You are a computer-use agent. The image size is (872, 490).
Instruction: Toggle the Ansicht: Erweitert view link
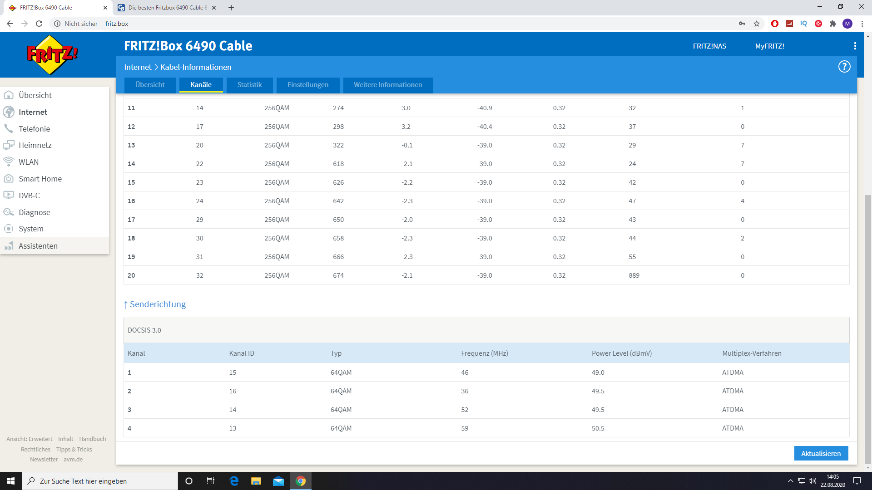click(29, 439)
